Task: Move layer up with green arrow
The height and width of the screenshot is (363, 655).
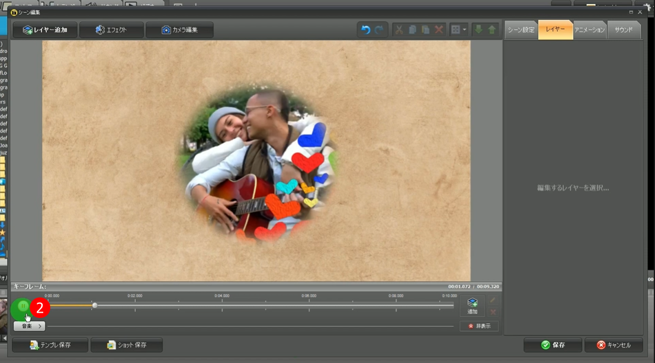Action: coord(492,30)
